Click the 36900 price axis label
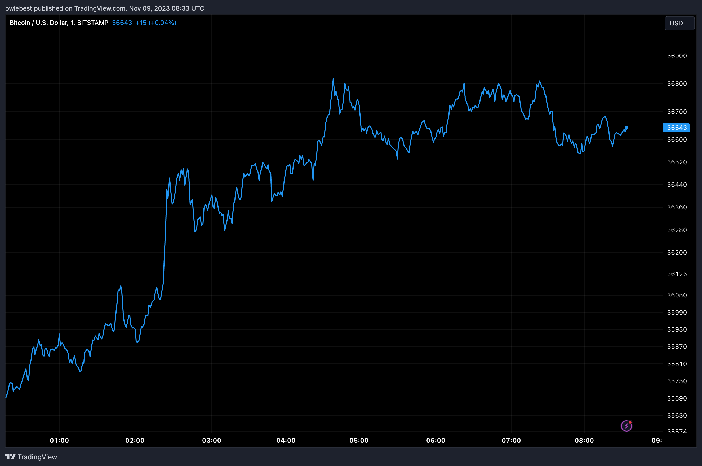702x466 pixels. (677, 56)
